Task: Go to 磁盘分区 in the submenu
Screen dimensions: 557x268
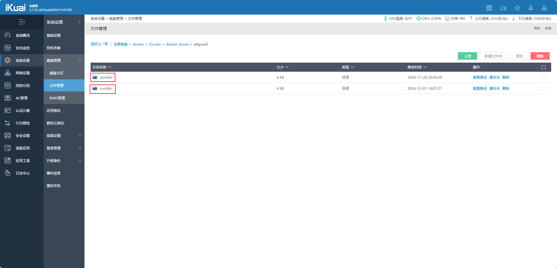Action: pyautogui.click(x=57, y=73)
